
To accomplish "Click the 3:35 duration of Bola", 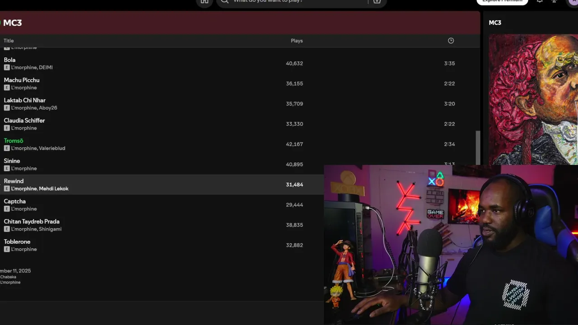I will (x=449, y=64).
